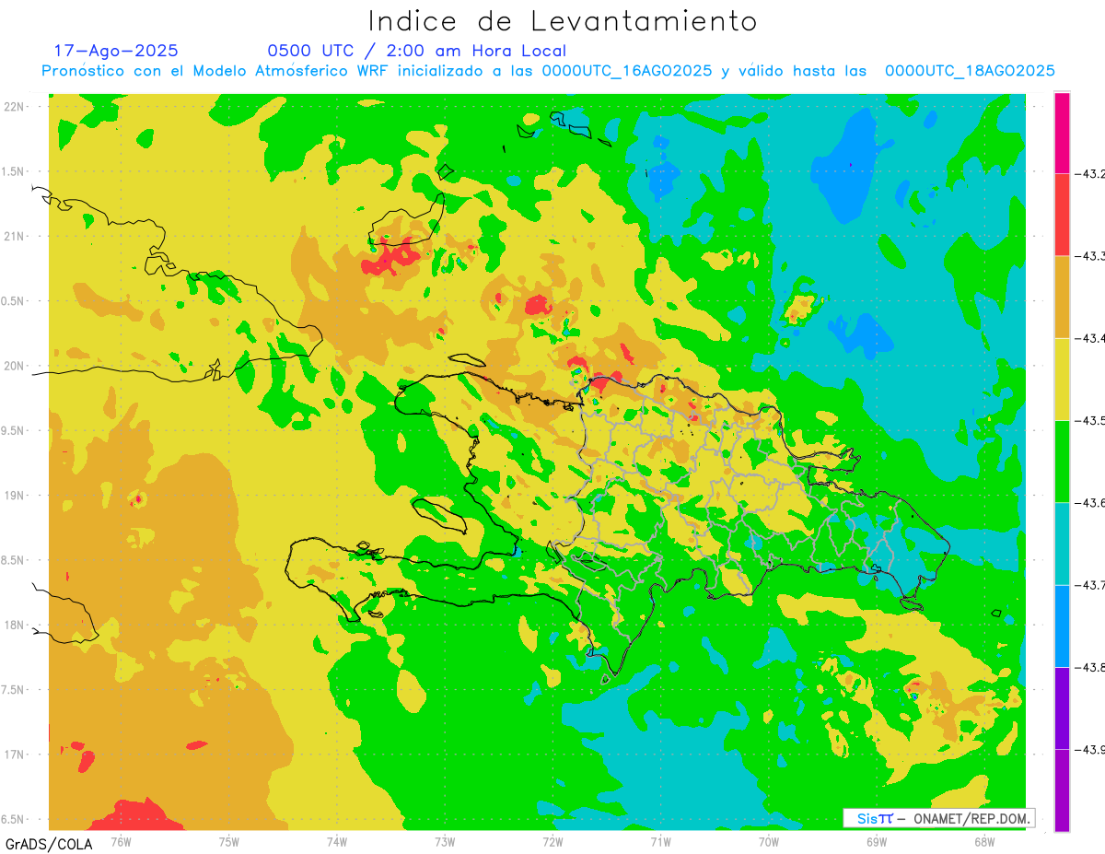Click the violet swatch above -43.9
Screen dimensions: 1105x854
(x=1062, y=708)
